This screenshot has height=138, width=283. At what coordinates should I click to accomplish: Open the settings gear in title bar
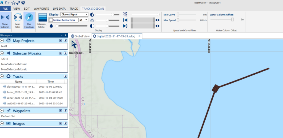click(x=23, y=3)
